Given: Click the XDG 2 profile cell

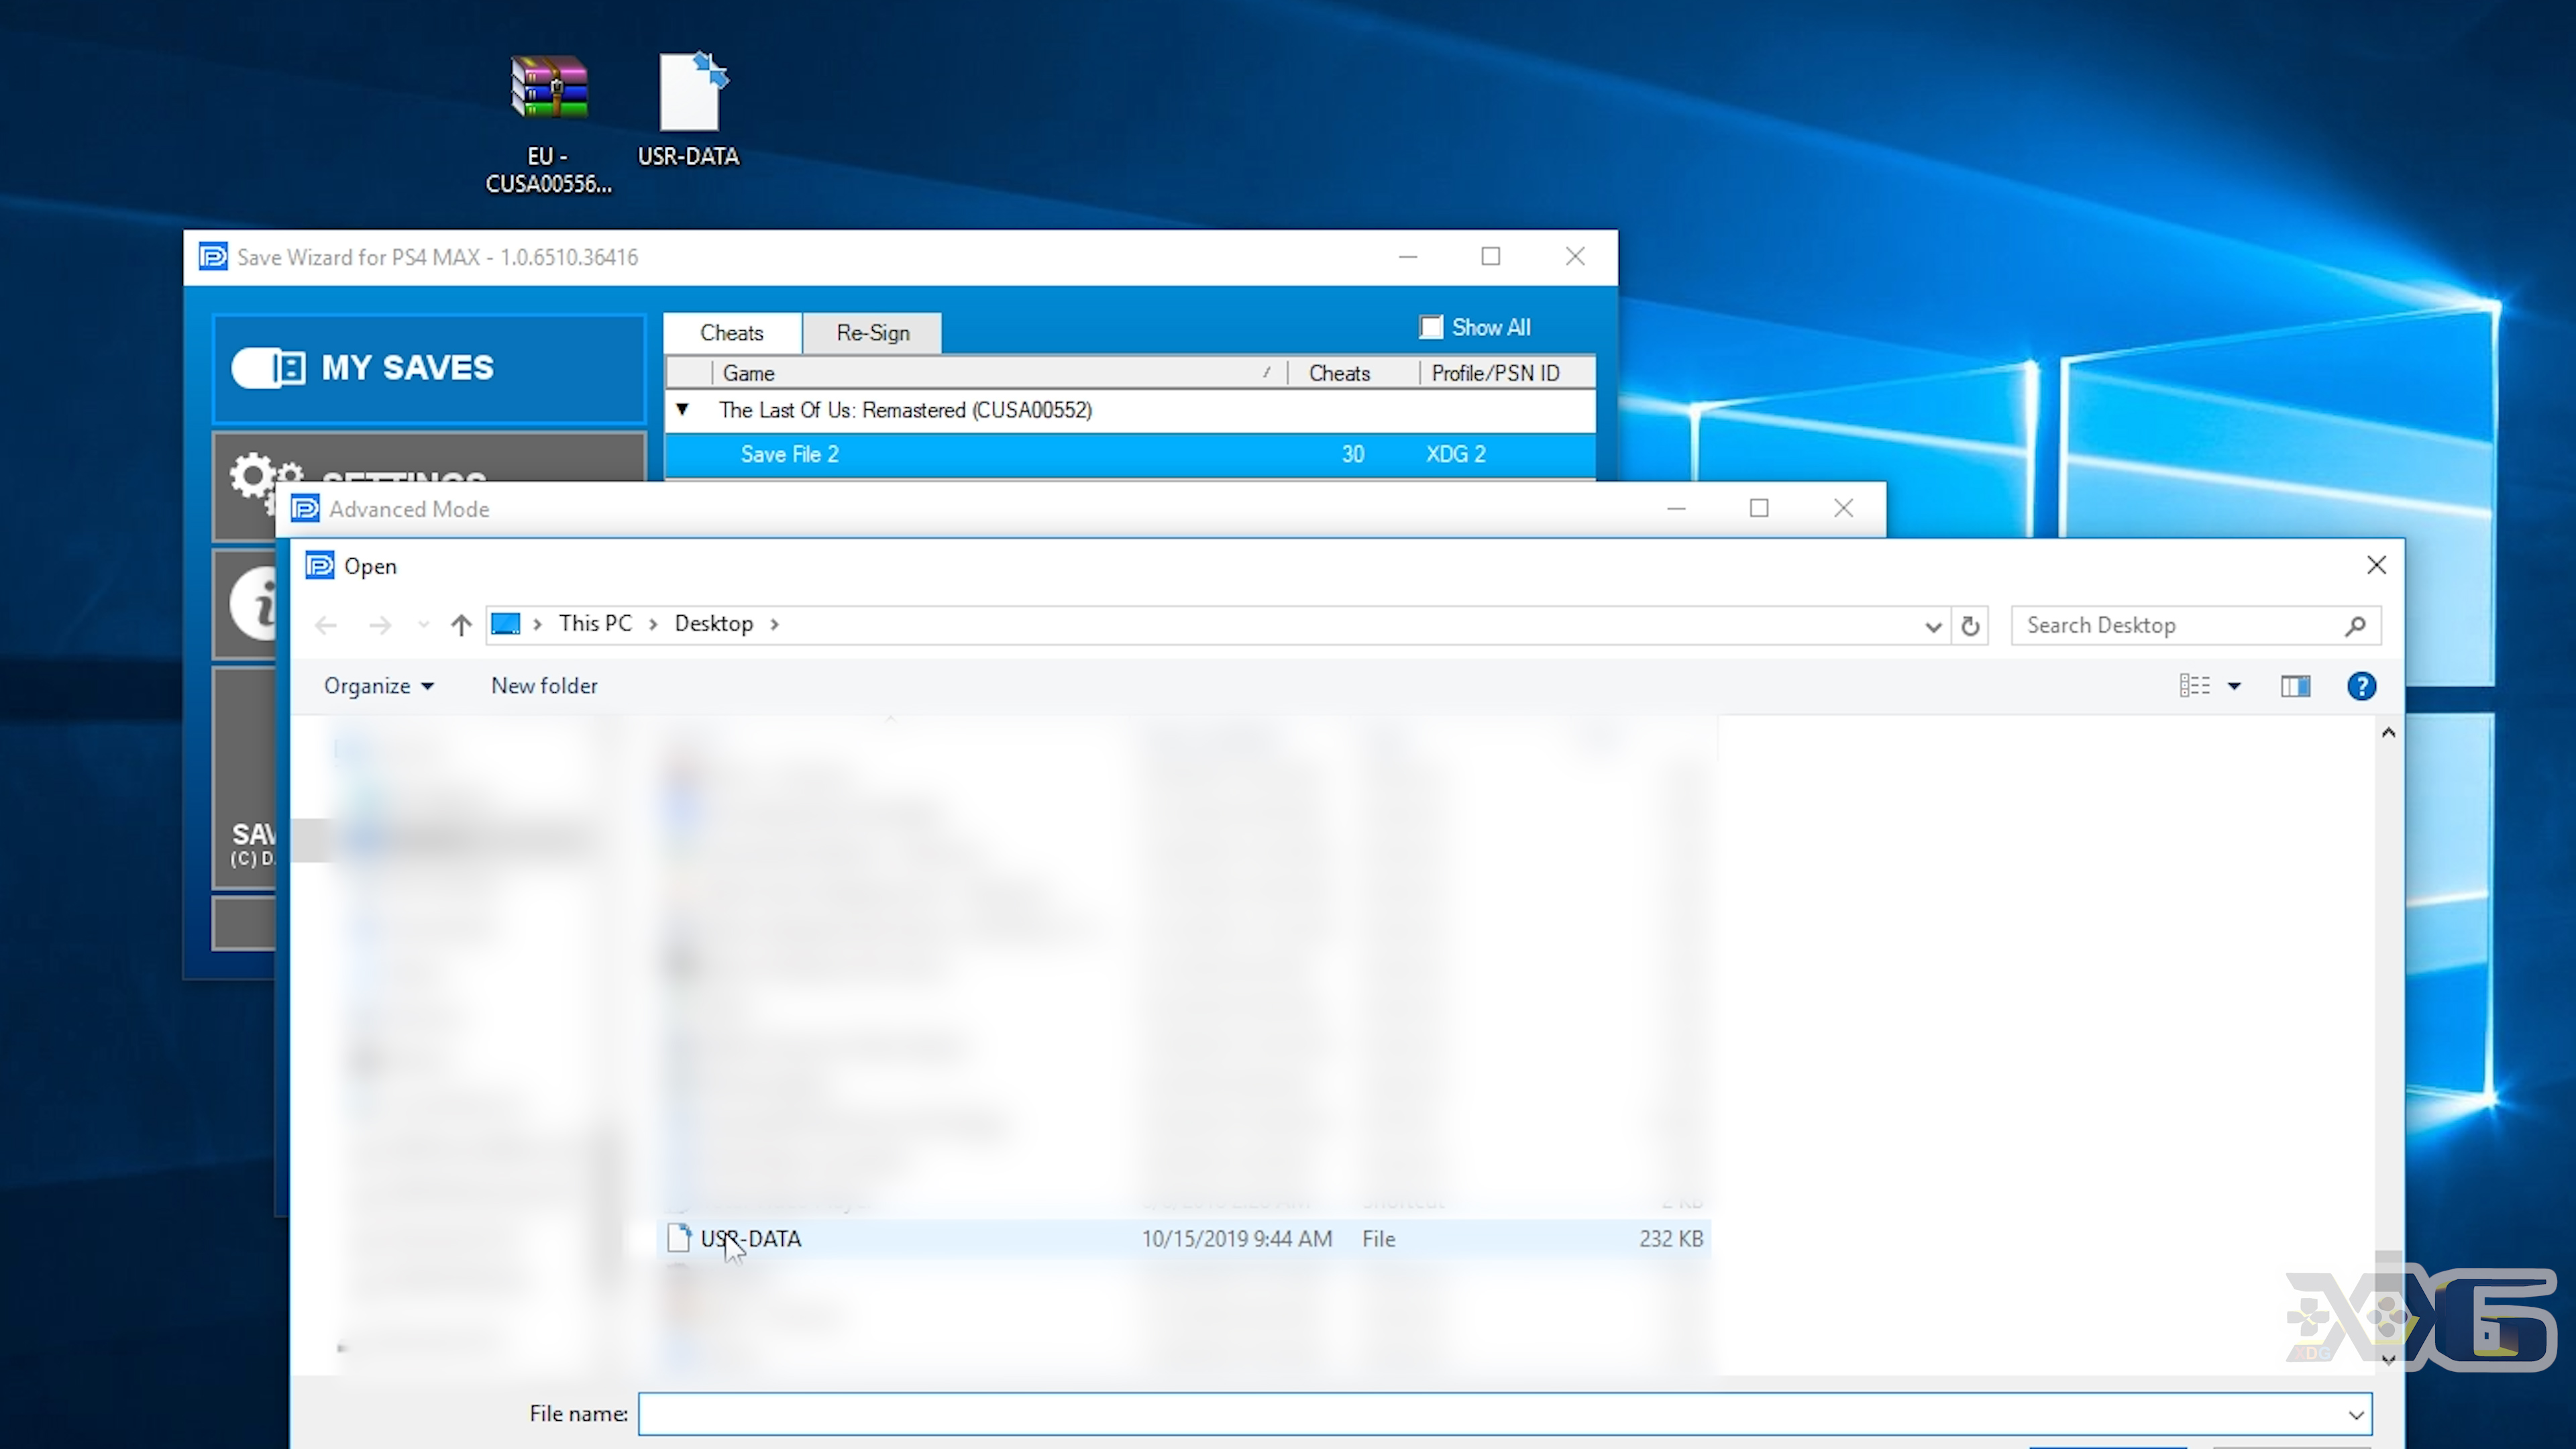Looking at the screenshot, I should click(x=1455, y=454).
